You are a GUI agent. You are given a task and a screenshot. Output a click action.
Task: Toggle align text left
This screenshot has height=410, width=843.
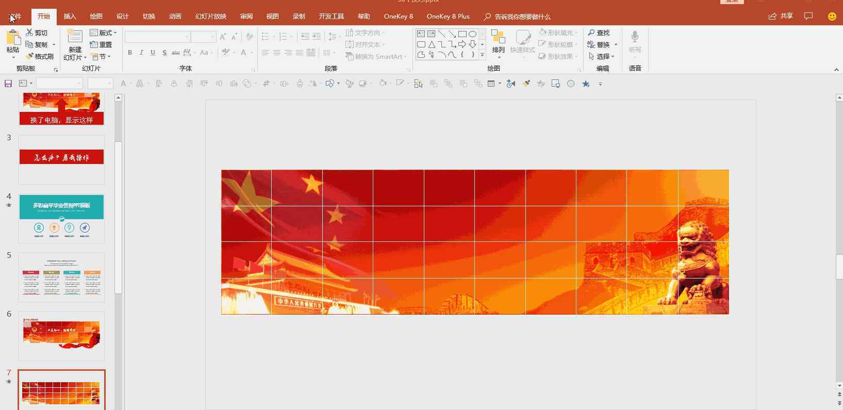(266, 53)
